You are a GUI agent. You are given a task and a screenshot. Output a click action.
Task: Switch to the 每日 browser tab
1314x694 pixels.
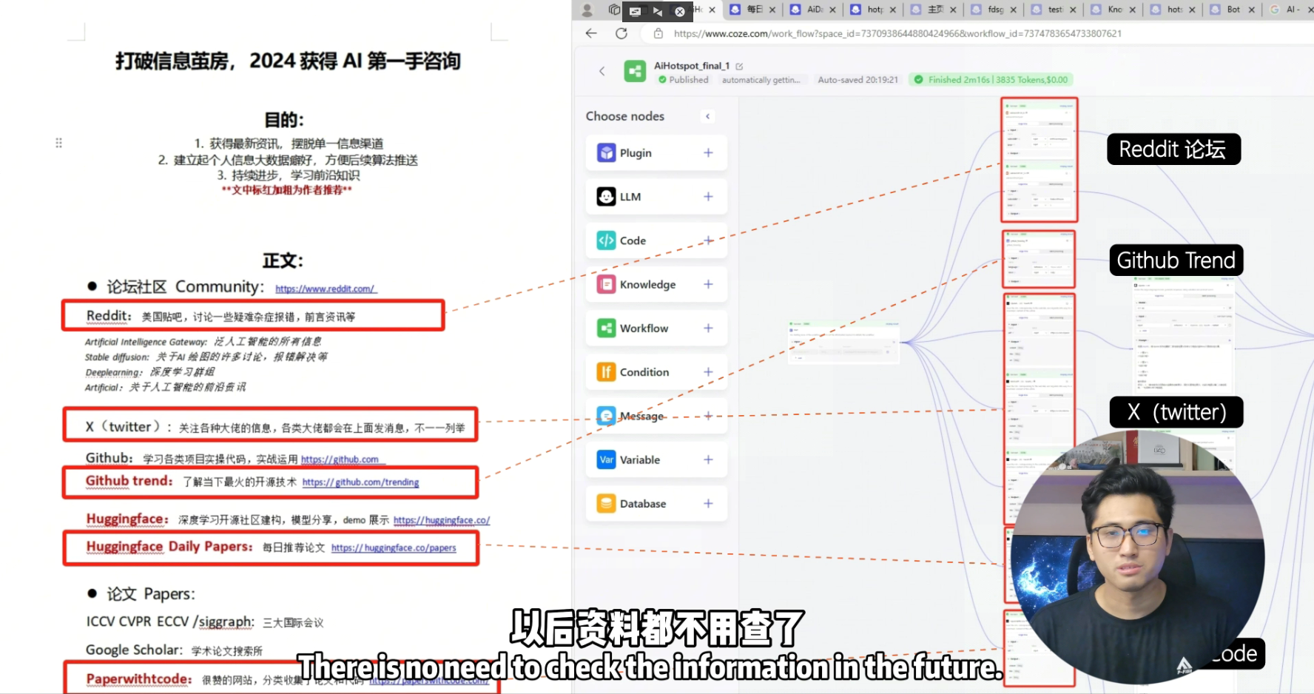coord(752,10)
